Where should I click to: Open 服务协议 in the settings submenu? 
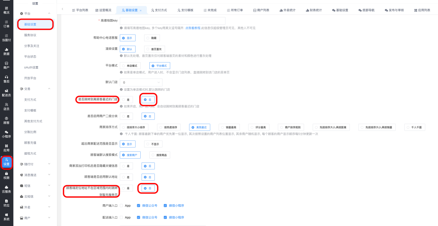[30, 35]
